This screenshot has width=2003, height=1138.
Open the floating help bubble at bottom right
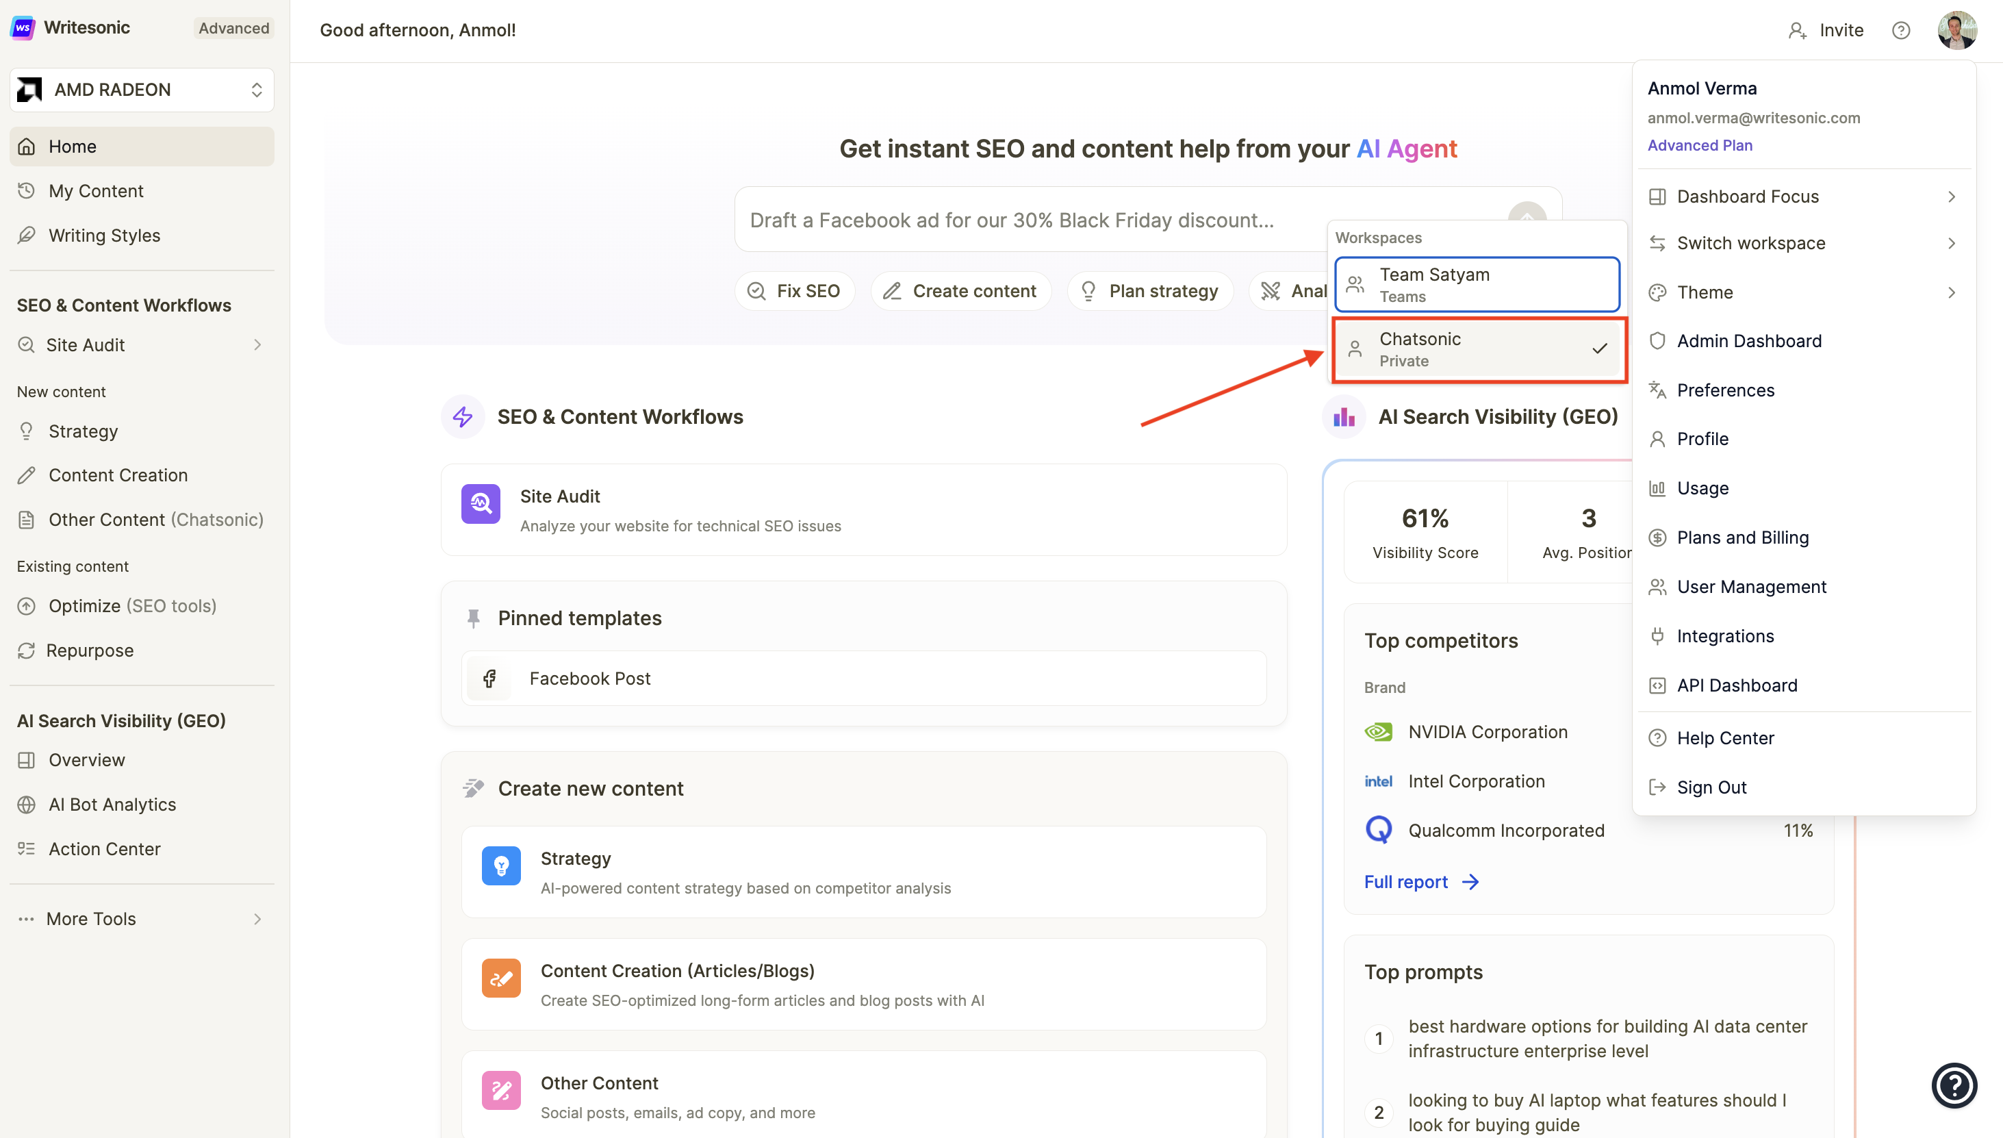[1954, 1085]
